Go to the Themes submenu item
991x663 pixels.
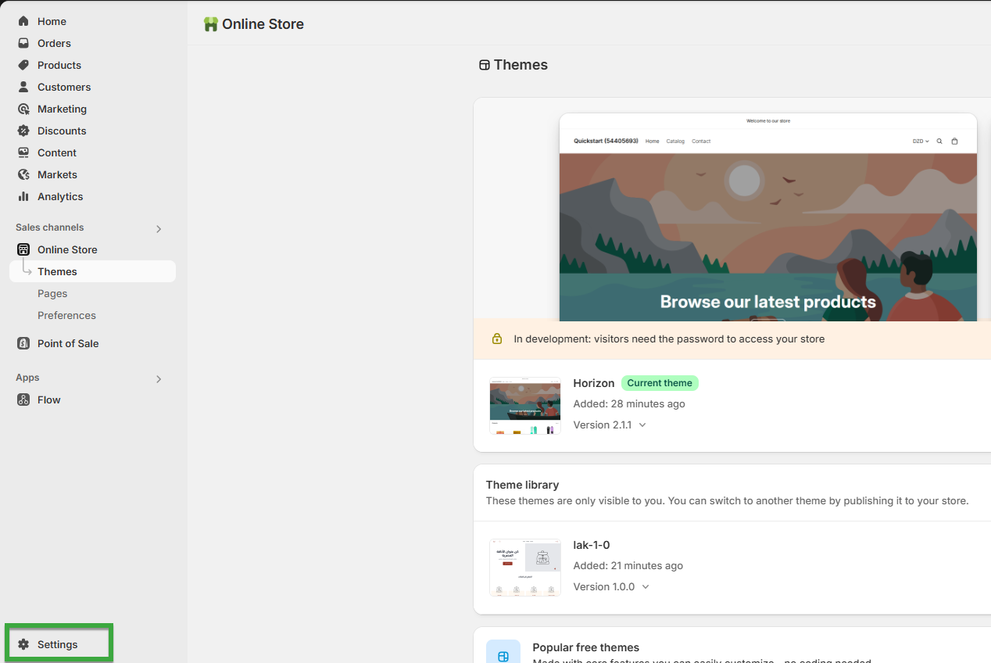point(92,271)
